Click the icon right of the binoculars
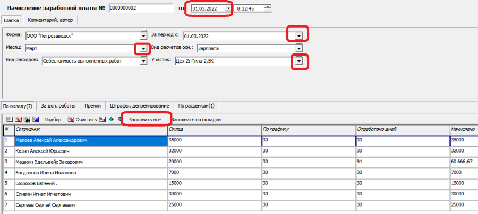Screen dimensions: 478x214 coord(35,120)
